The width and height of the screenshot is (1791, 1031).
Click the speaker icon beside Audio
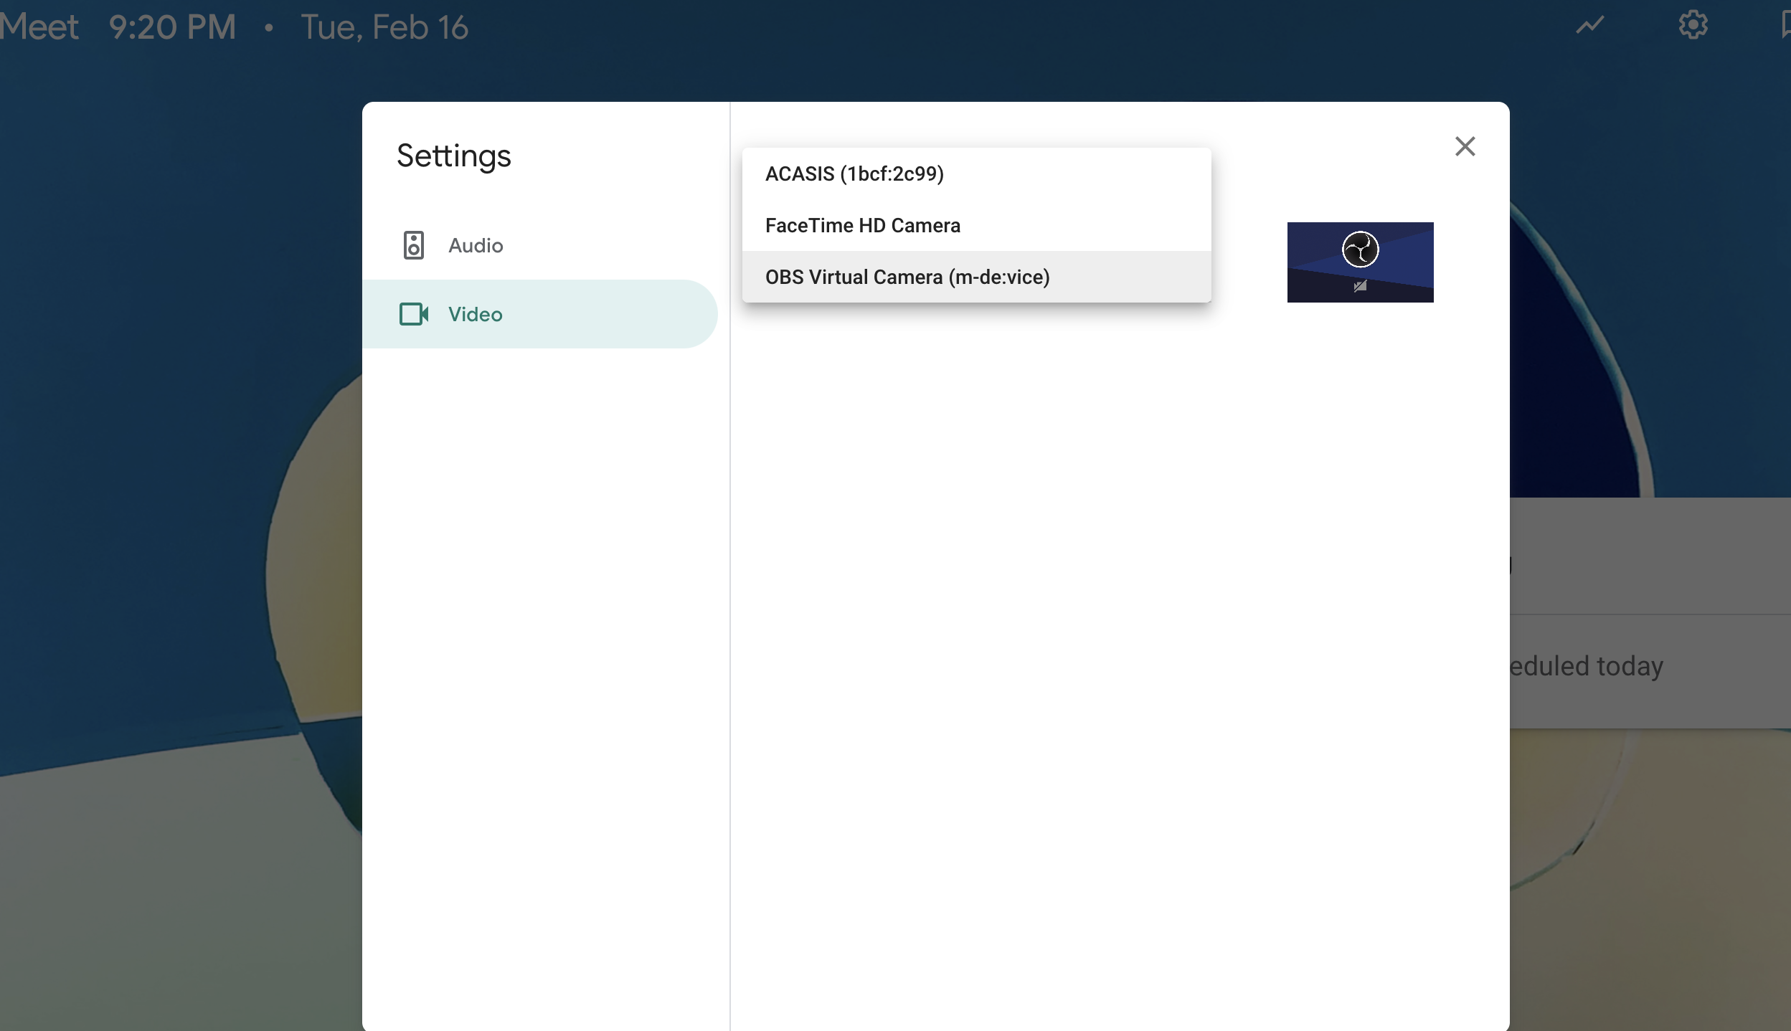pyautogui.click(x=414, y=245)
